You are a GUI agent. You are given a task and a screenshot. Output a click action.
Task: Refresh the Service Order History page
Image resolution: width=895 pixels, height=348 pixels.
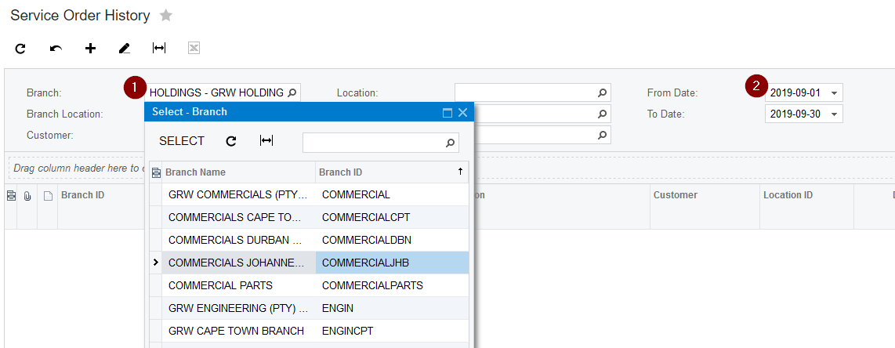tap(20, 49)
